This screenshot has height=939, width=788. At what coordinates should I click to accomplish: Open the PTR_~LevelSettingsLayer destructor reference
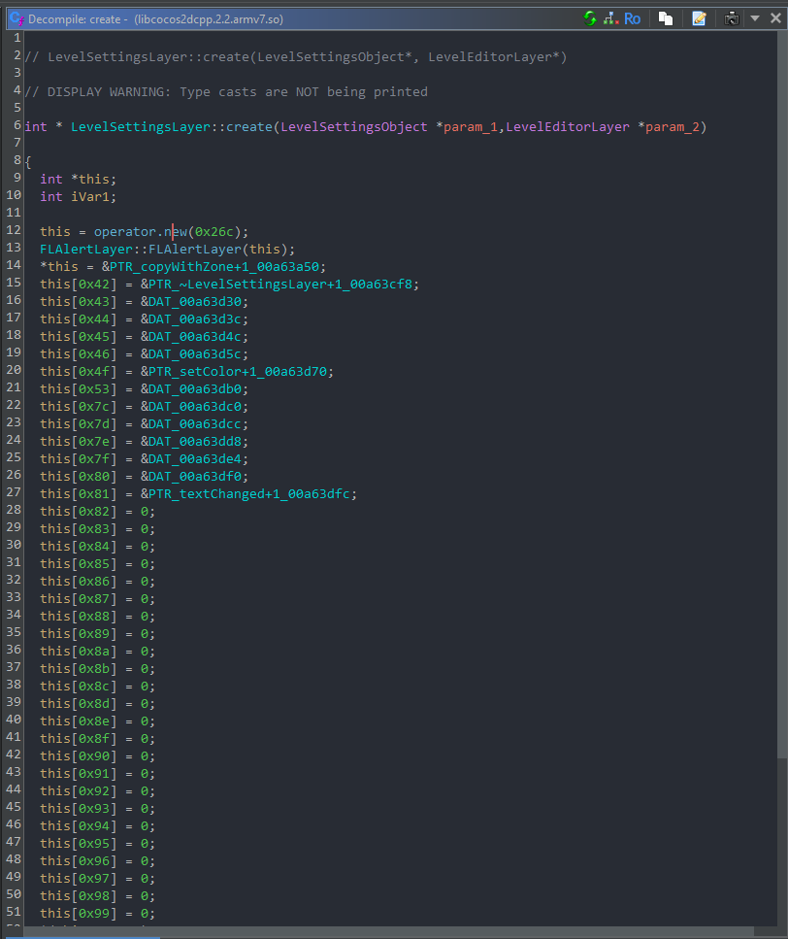coord(243,284)
